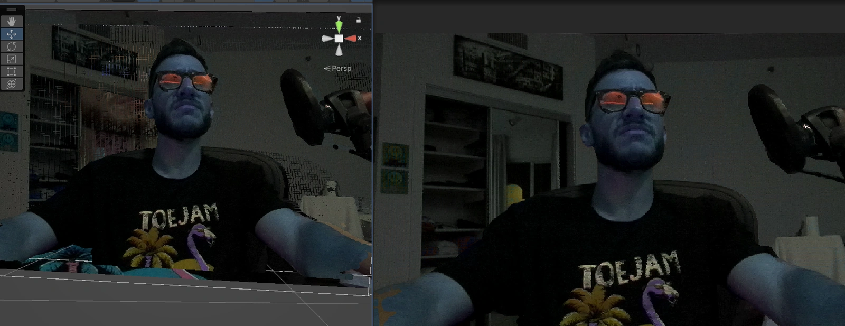Click the divider between Scene and Game views

pyautogui.click(x=373, y=159)
